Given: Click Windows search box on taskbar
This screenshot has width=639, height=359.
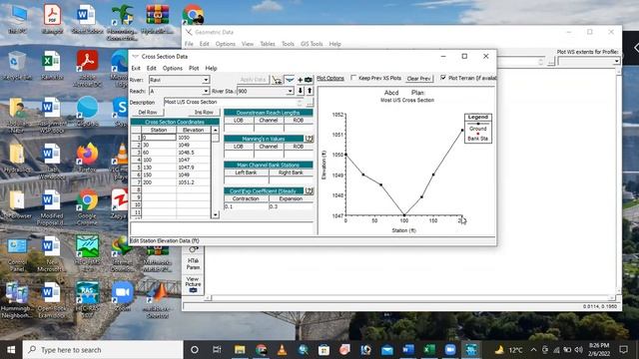Looking at the screenshot, I should pos(103,350).
